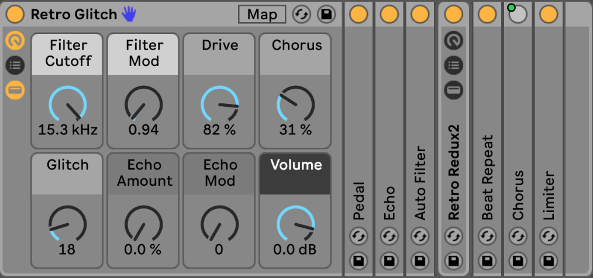The image size is (593, 278).
Task: Enable the deactivated Chorus device
Action: click(518, 15)
